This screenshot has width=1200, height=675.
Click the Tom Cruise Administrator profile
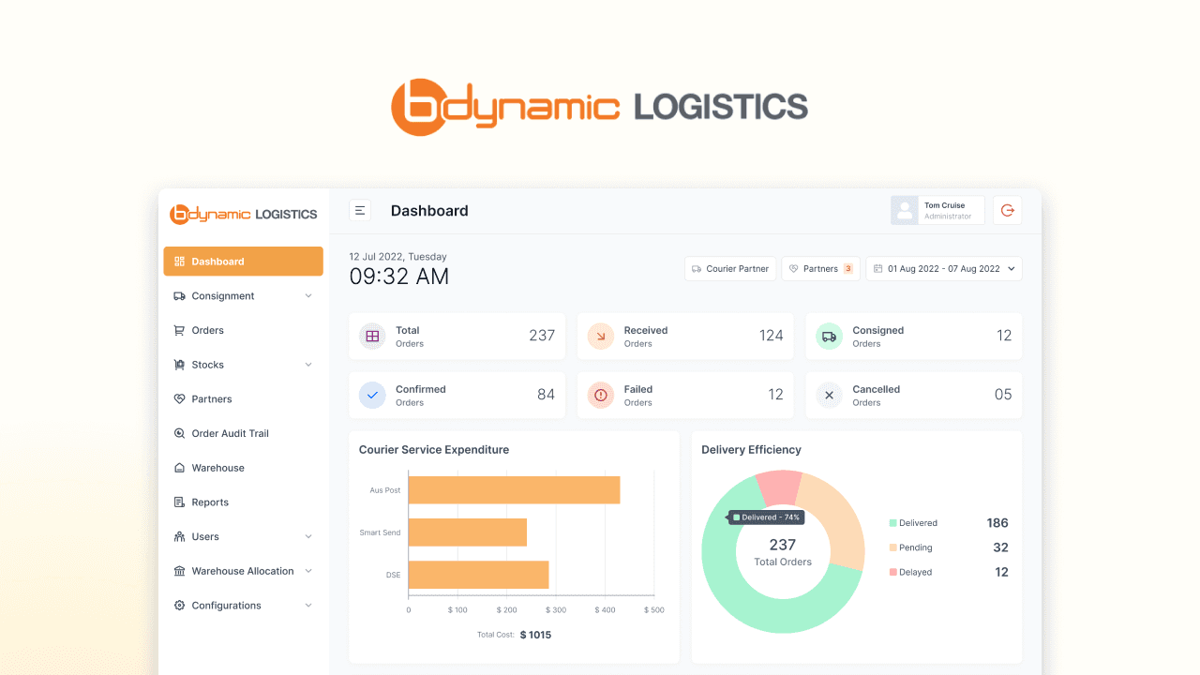937,211
